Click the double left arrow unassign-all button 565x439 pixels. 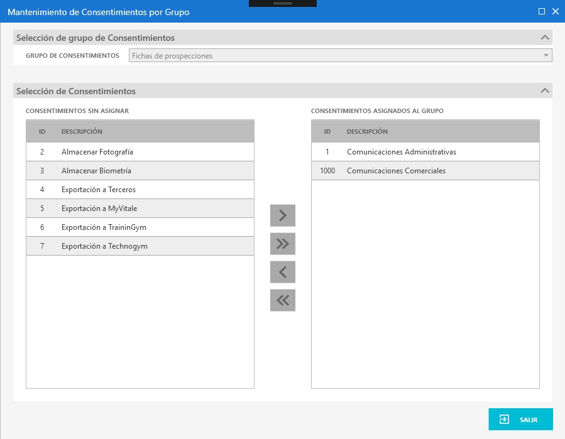click(x=283, y=300)
